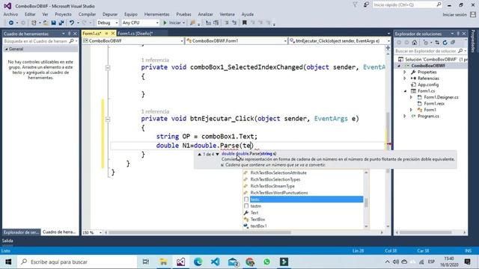The image size is (479, 269).
Task: Open File Explorer from the taskbar
Action: tap(163, 262)
